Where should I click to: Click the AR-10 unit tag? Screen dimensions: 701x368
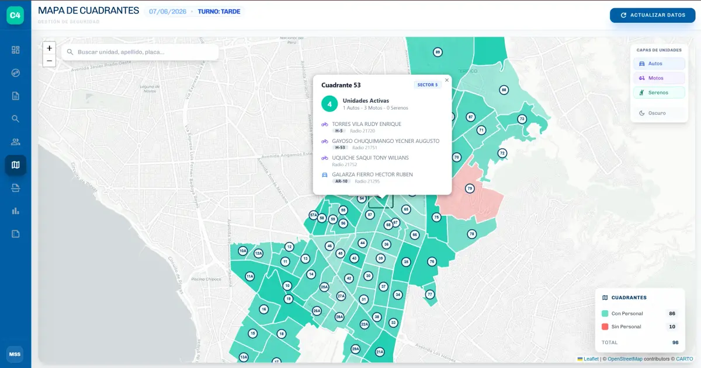[341, 181]
